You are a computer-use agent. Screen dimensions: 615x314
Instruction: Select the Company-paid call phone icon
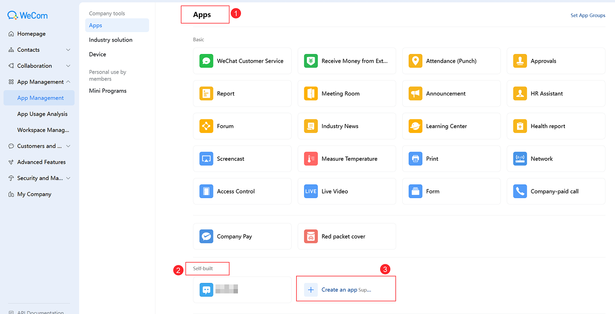[520, 191]
